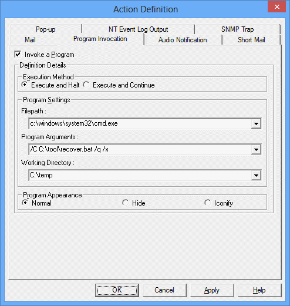Open the Audio Notification tab
The height and width of the screenshot is (306, 290).
tap(183, 40)
